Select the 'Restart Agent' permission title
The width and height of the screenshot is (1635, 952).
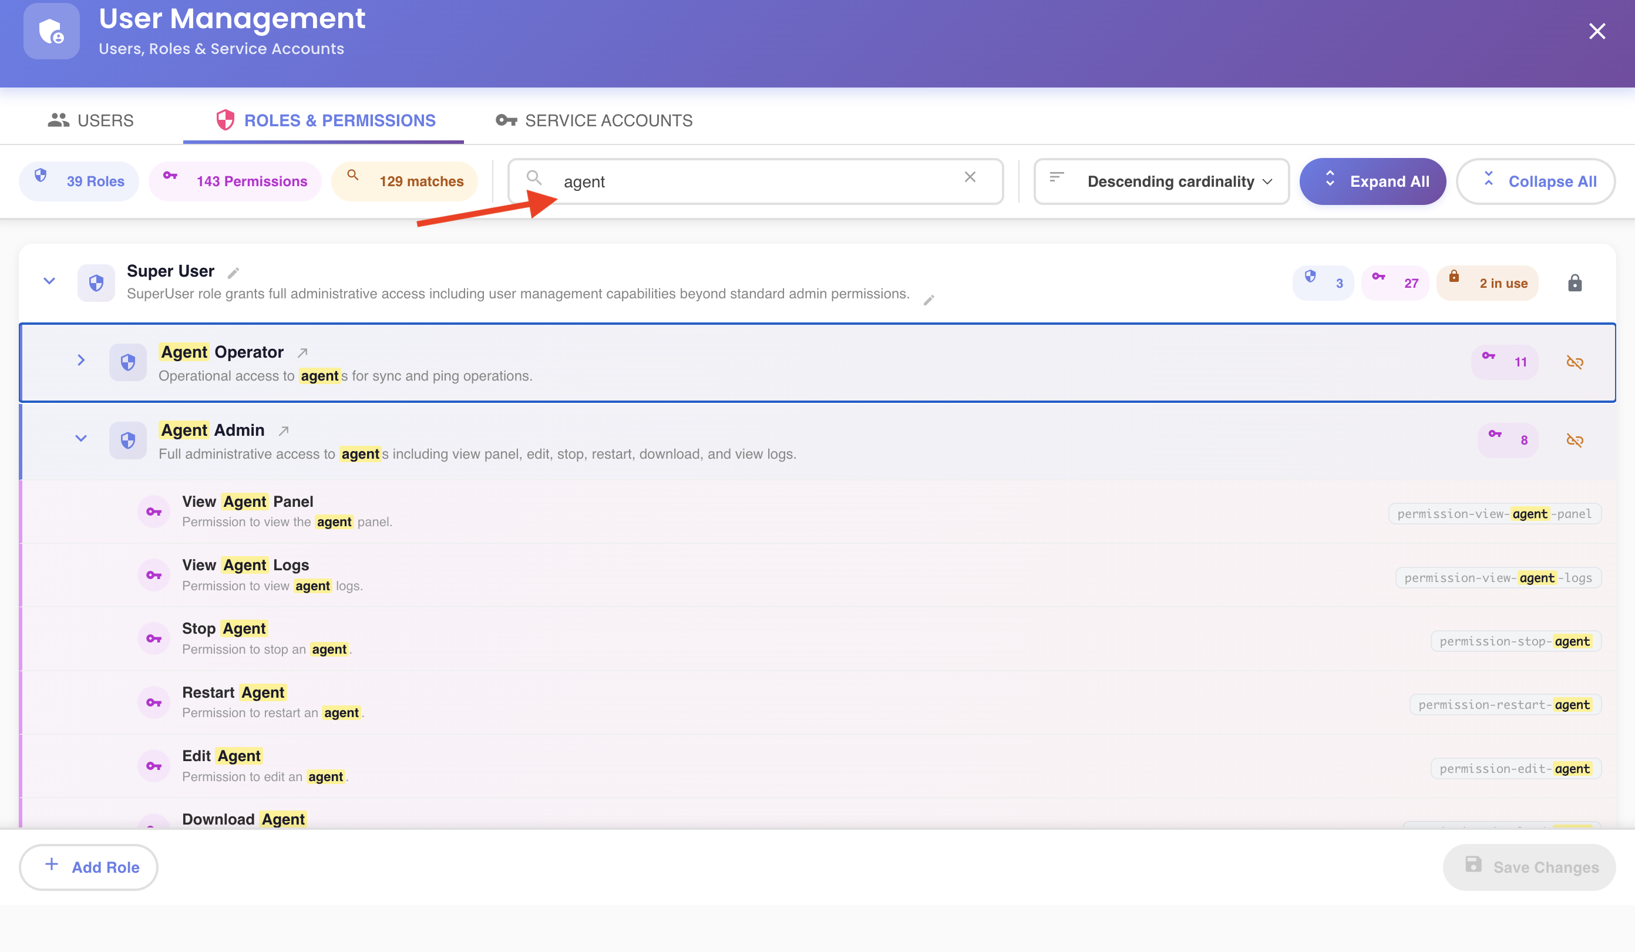[x=234, y=692]
